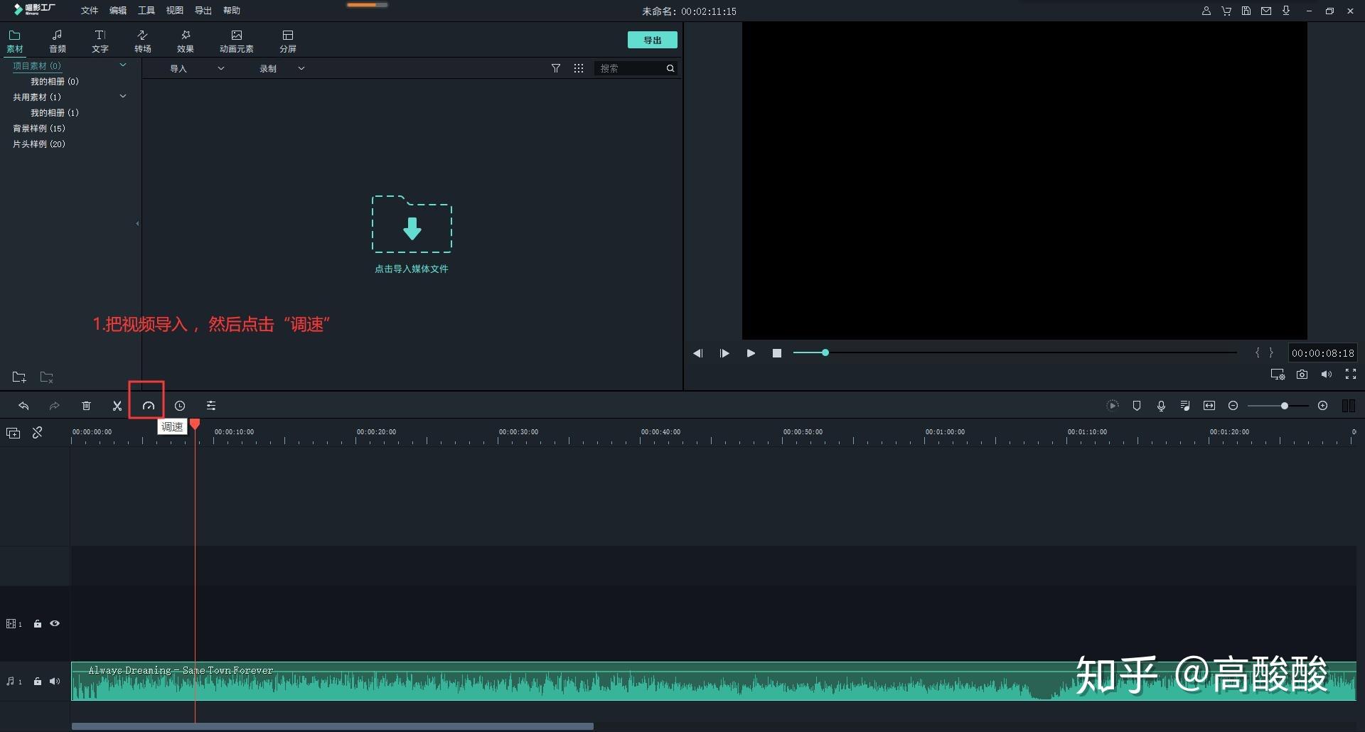1365x732 pixels.
Task: Collapse the 项目素材 (0) tree node
Action: coord(123,65)
